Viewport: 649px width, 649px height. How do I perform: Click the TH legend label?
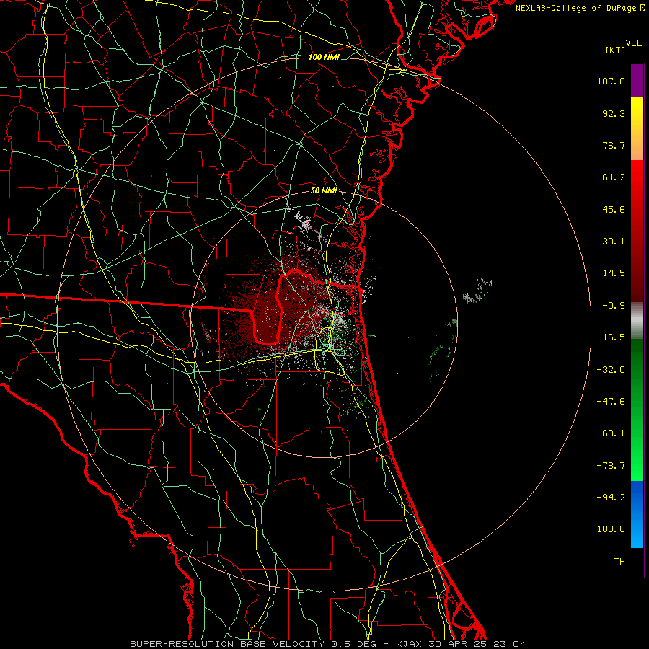coord(619,562)
